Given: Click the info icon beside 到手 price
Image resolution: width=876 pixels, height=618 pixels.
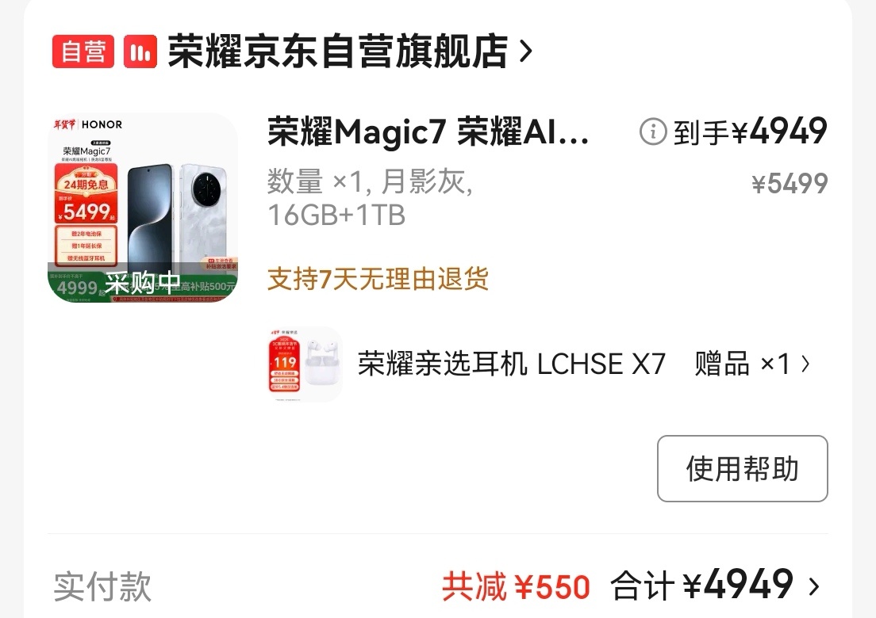Looking at the screenshot, I should tap(653, 132).
